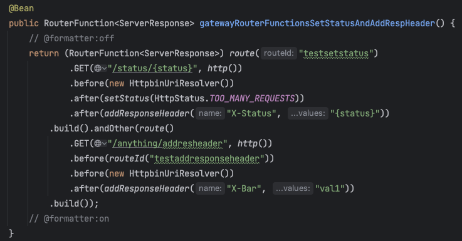Click the "{status}" header value string
The height and width of the screenshot is (241, 462).
click(355, 113)
